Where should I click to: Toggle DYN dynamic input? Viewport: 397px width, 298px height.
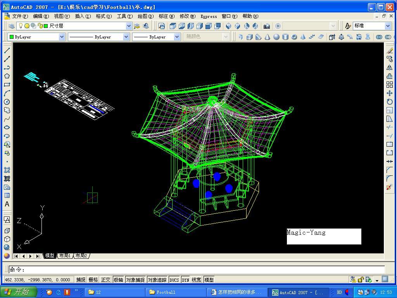coord(186,280)
